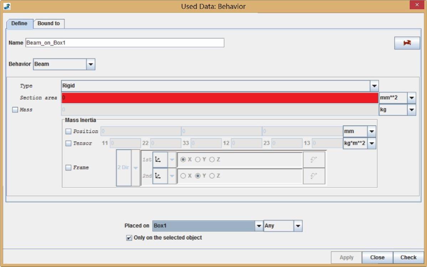The width and height of the screenshot is (427, 267).
Task: Enable the Frame checkbox
Action: coord(68,168)
